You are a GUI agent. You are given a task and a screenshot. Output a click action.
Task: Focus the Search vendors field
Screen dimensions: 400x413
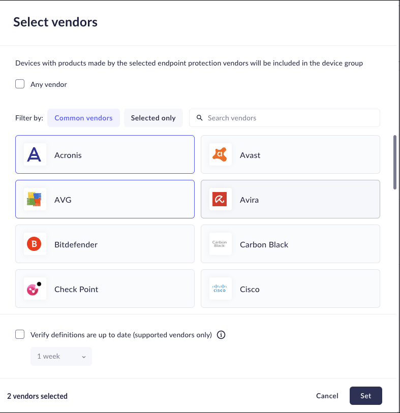coord(290,118)
